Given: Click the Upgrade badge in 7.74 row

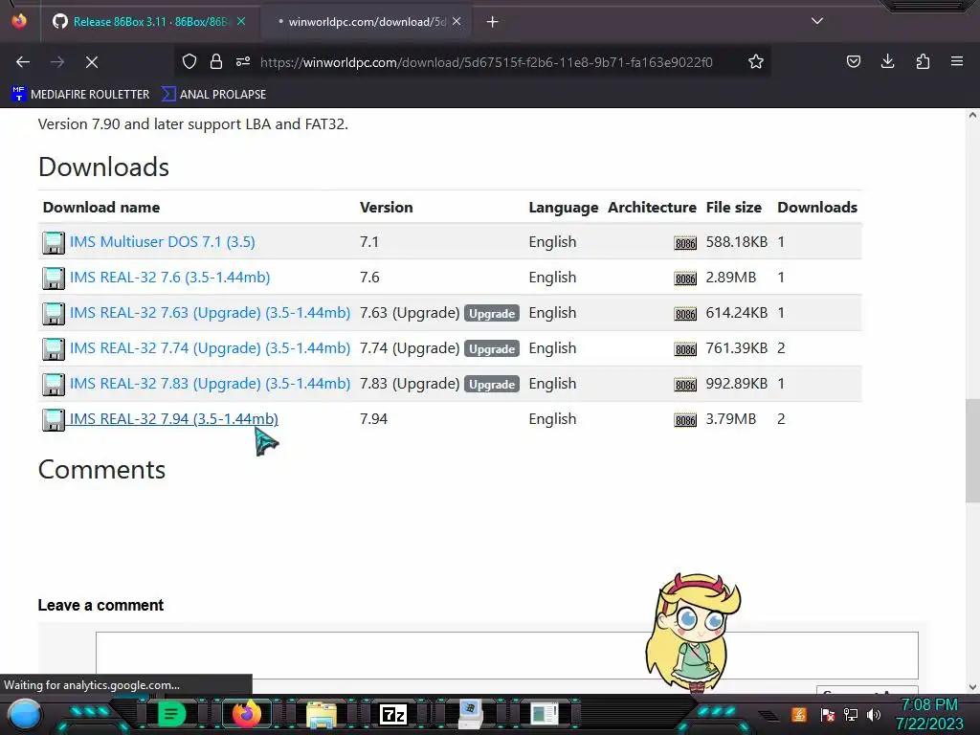Looking at the screenshot, I should pos(492,348).
